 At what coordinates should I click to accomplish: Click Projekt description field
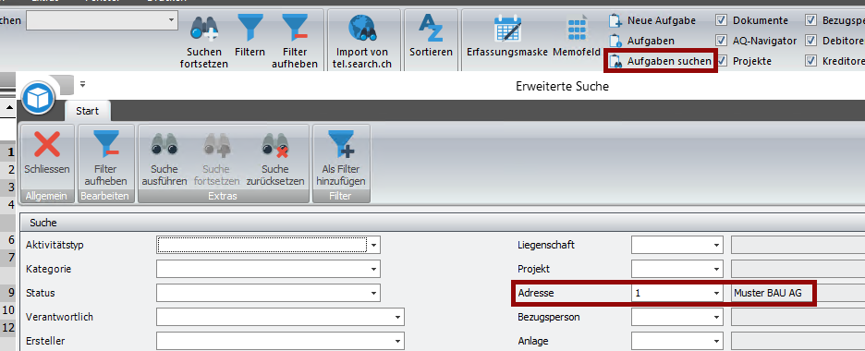(x=798, y=269)
